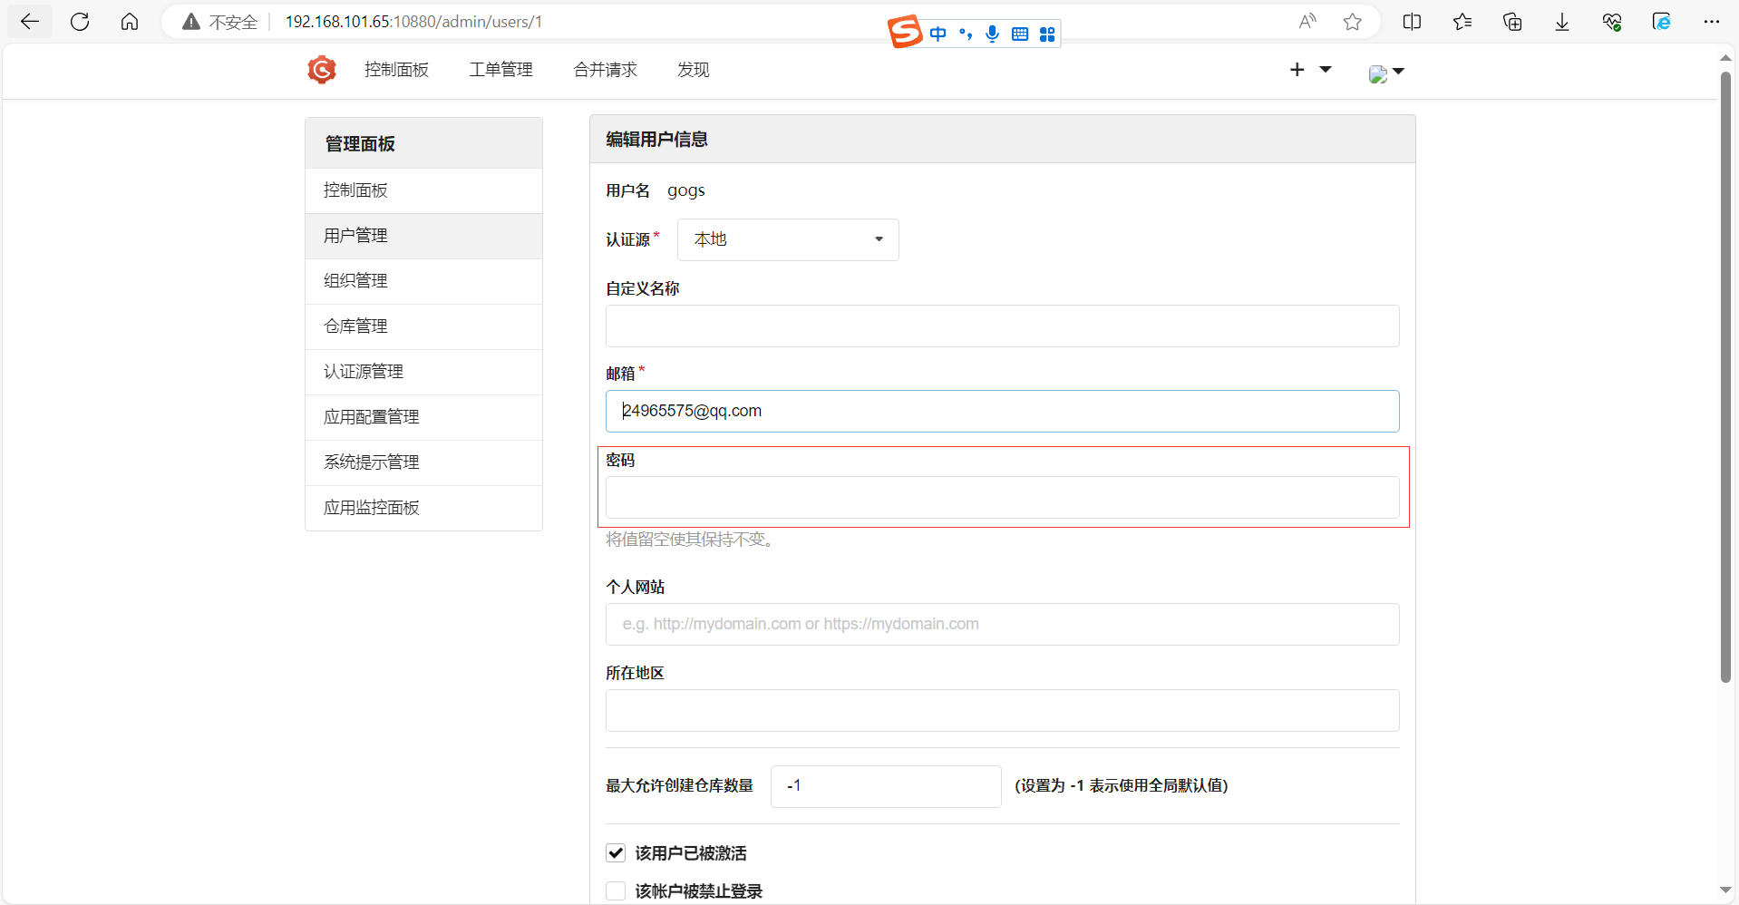The height and width of the screenshot is (905, 1739).
Task: Go to 认证源管理 in sidebar
Action: click(x=423, y=372)
